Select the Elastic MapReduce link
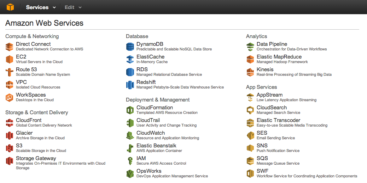367x183 pixels. (279, 57)
